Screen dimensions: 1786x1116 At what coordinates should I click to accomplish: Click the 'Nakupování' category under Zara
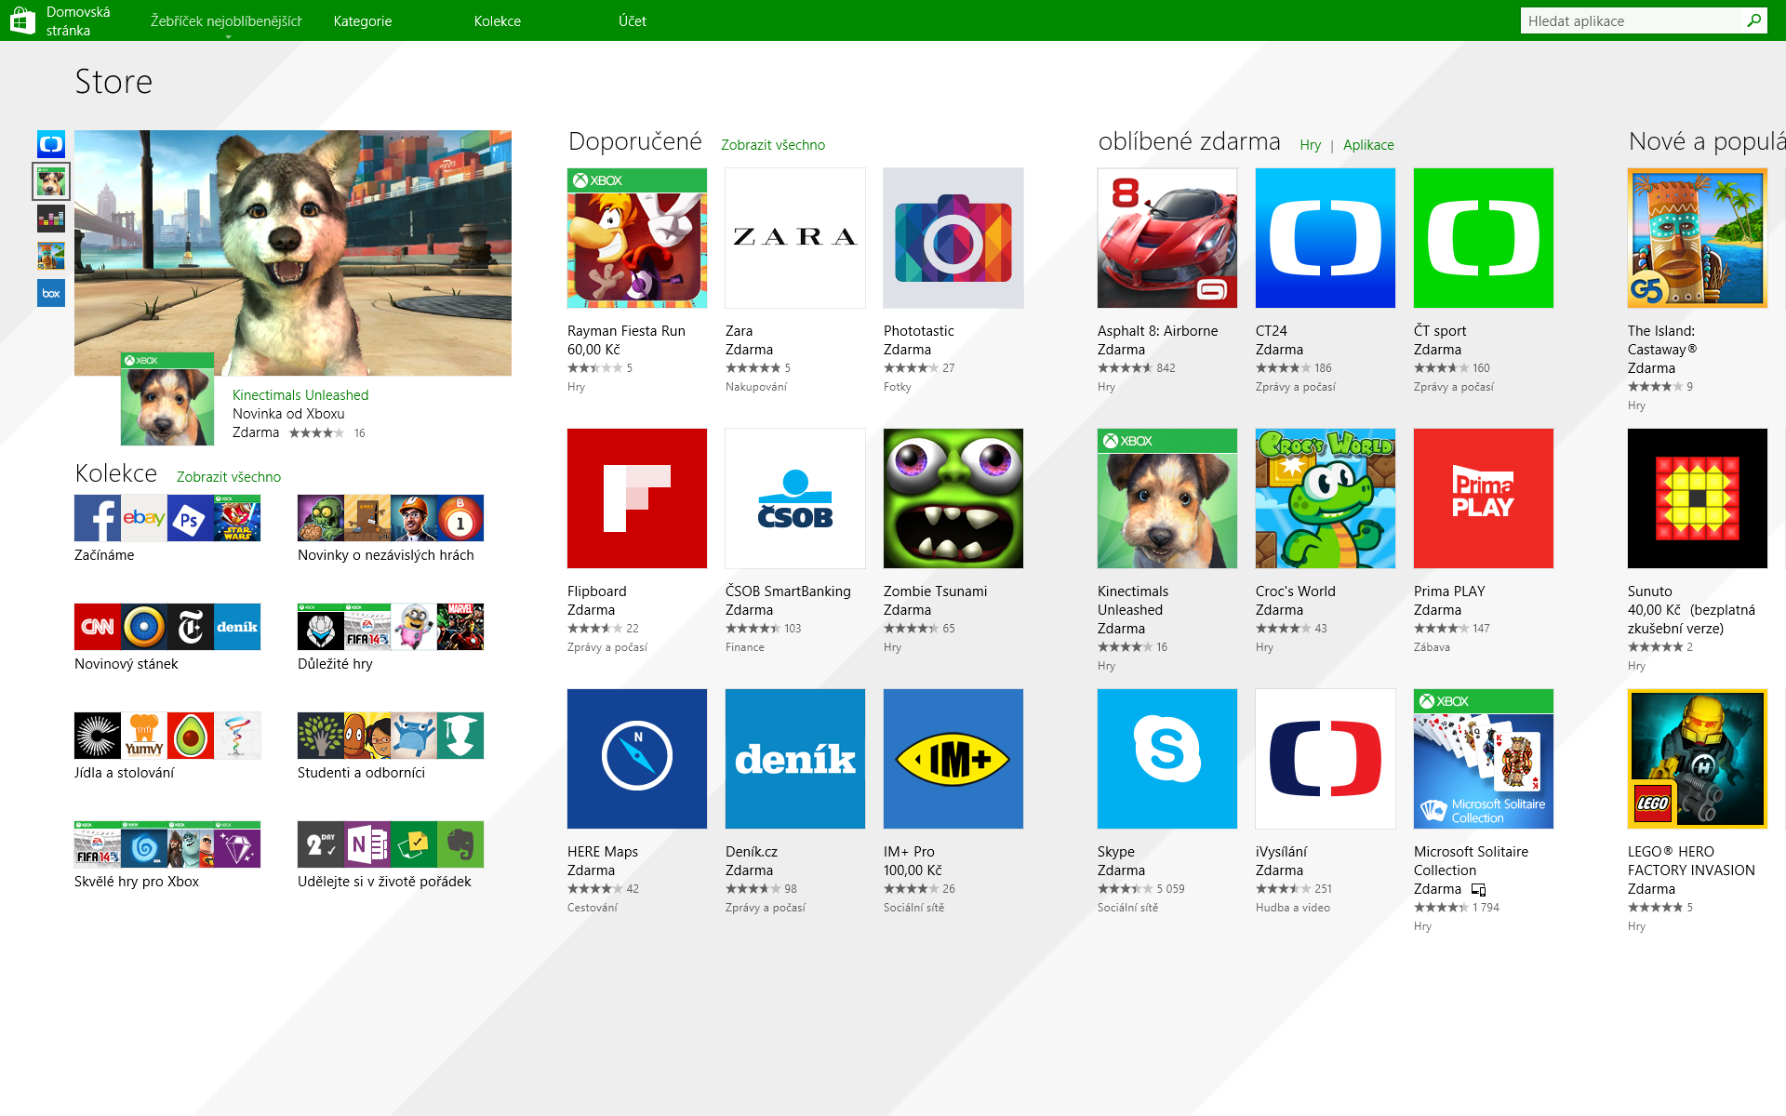click(756, 387)
